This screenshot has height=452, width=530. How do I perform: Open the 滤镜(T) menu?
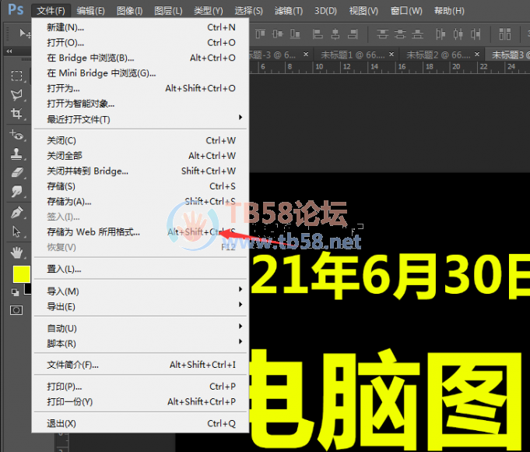pyautogui.click(x=289, y=11)
